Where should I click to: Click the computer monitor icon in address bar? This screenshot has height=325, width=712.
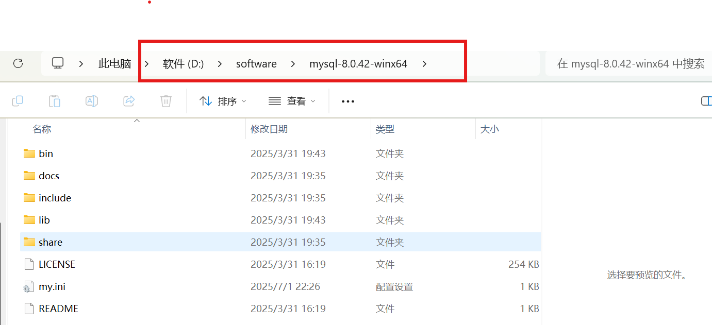click(x=58, y=63)
